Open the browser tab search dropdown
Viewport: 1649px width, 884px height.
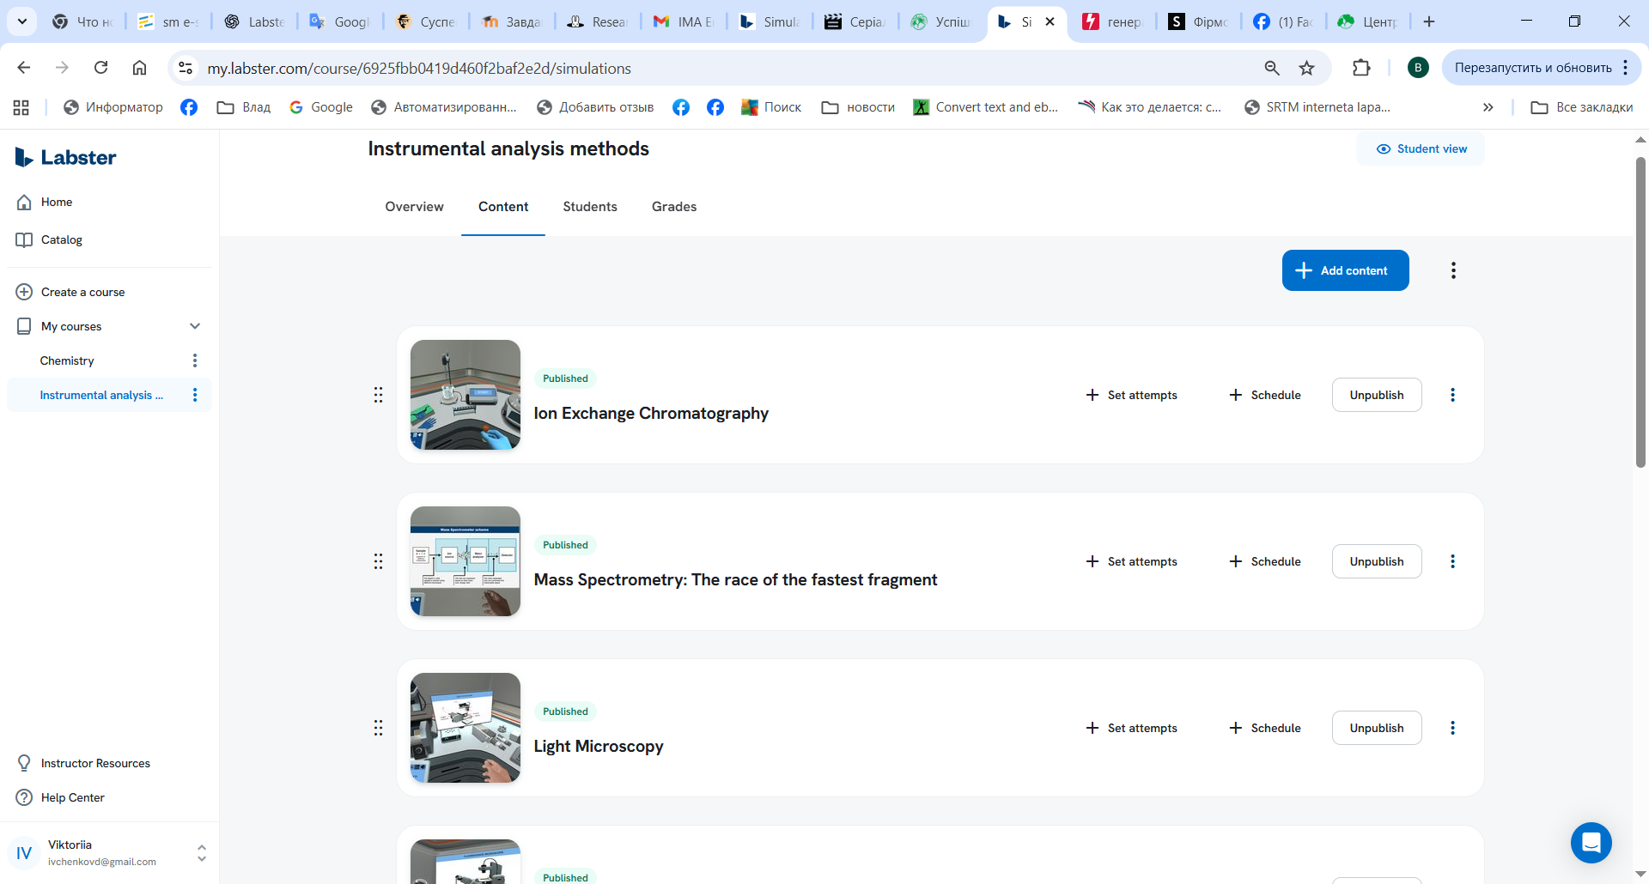click(x=22, y=21)
